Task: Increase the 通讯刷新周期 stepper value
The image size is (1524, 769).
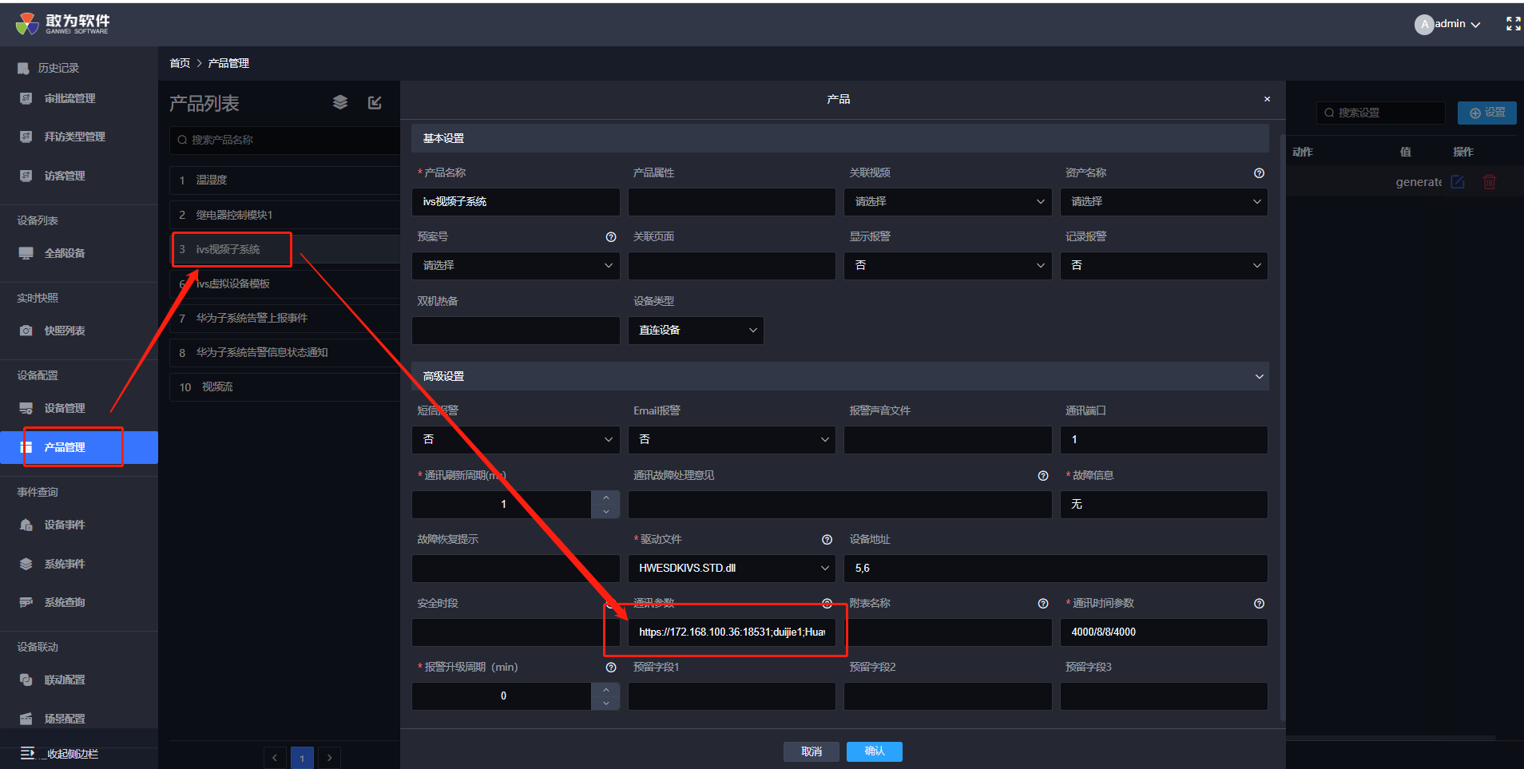Action: 605,497
